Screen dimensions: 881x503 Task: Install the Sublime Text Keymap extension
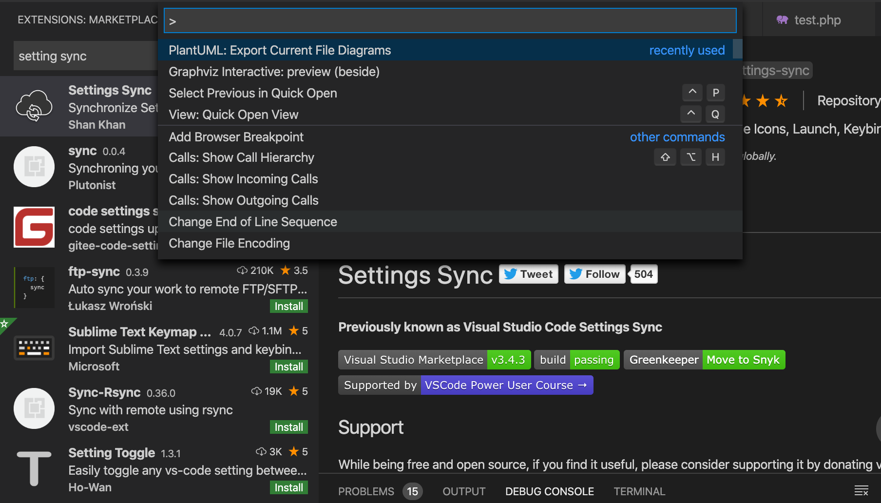(288, 367)
